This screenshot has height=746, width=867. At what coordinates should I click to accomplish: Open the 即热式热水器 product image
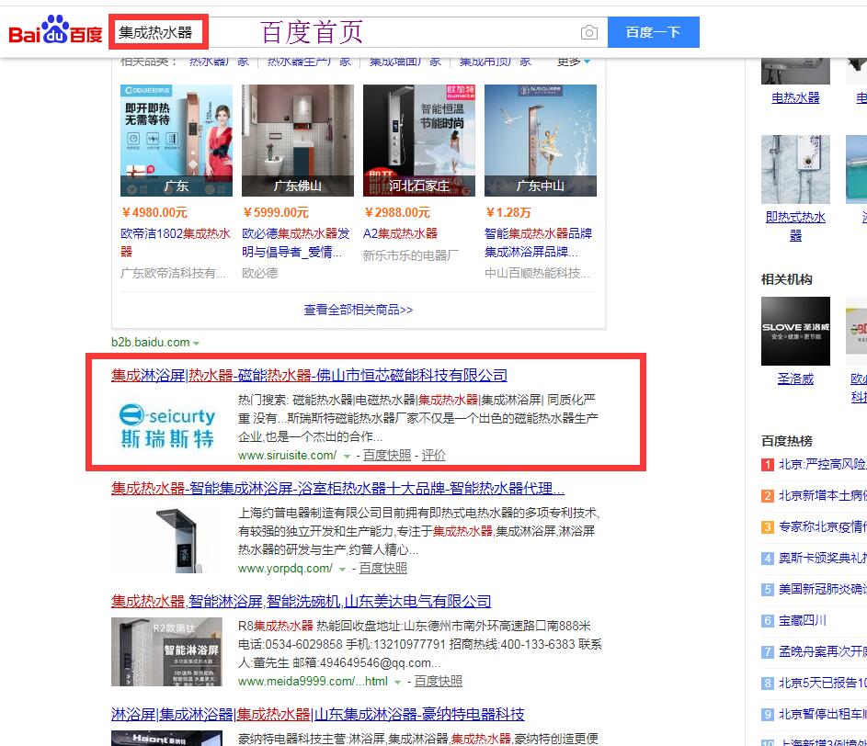coord(795,169)
